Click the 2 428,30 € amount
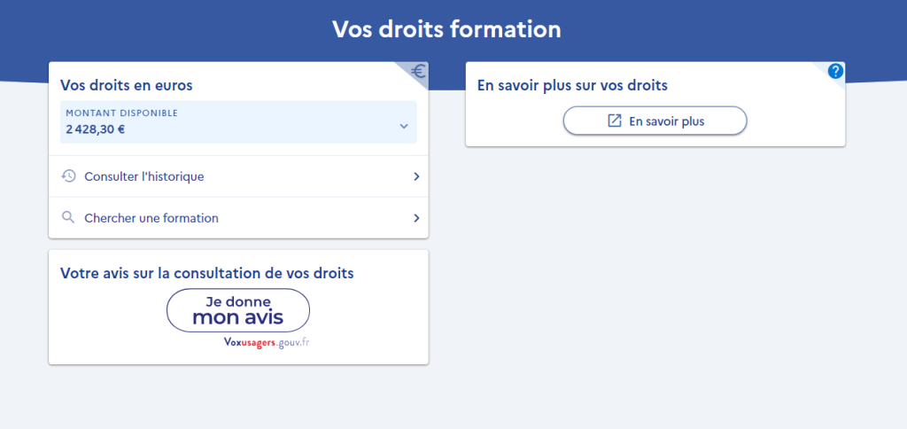The height and width of the screenshot is (429, 907). 95,129
